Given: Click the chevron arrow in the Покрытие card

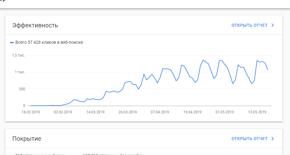Looking at the screenshot, I should point(273,139).
